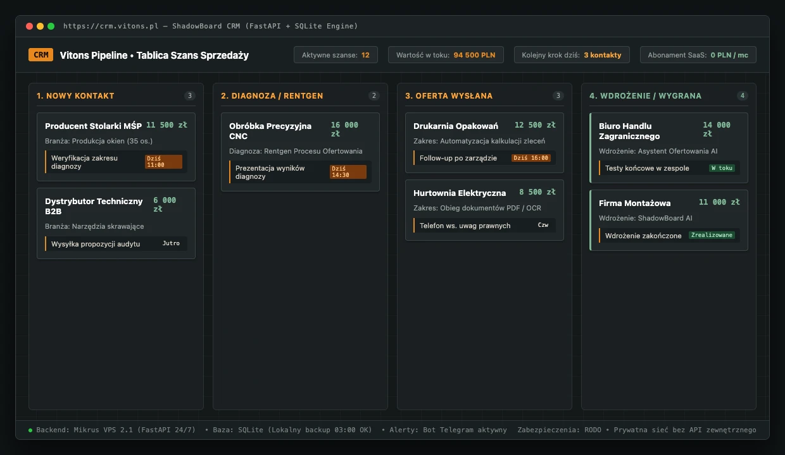The image size is (785, 455).
Task: Click the count badge in Wdrożenie / Wygrana column
Action: pyautogui.click(x=743, y=95)
